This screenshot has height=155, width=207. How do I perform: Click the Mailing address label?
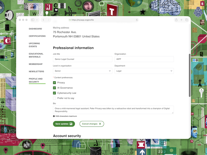[x=61, y=28]
